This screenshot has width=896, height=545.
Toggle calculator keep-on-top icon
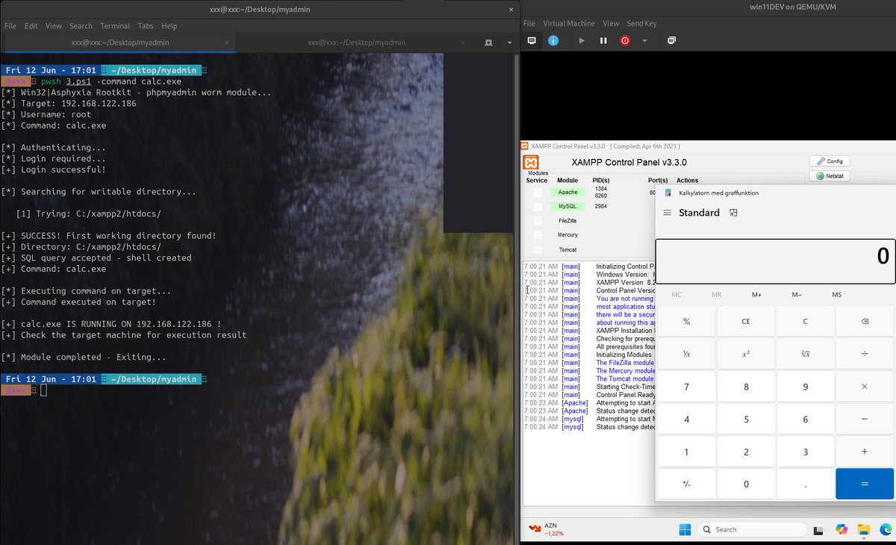click(733, 213)
